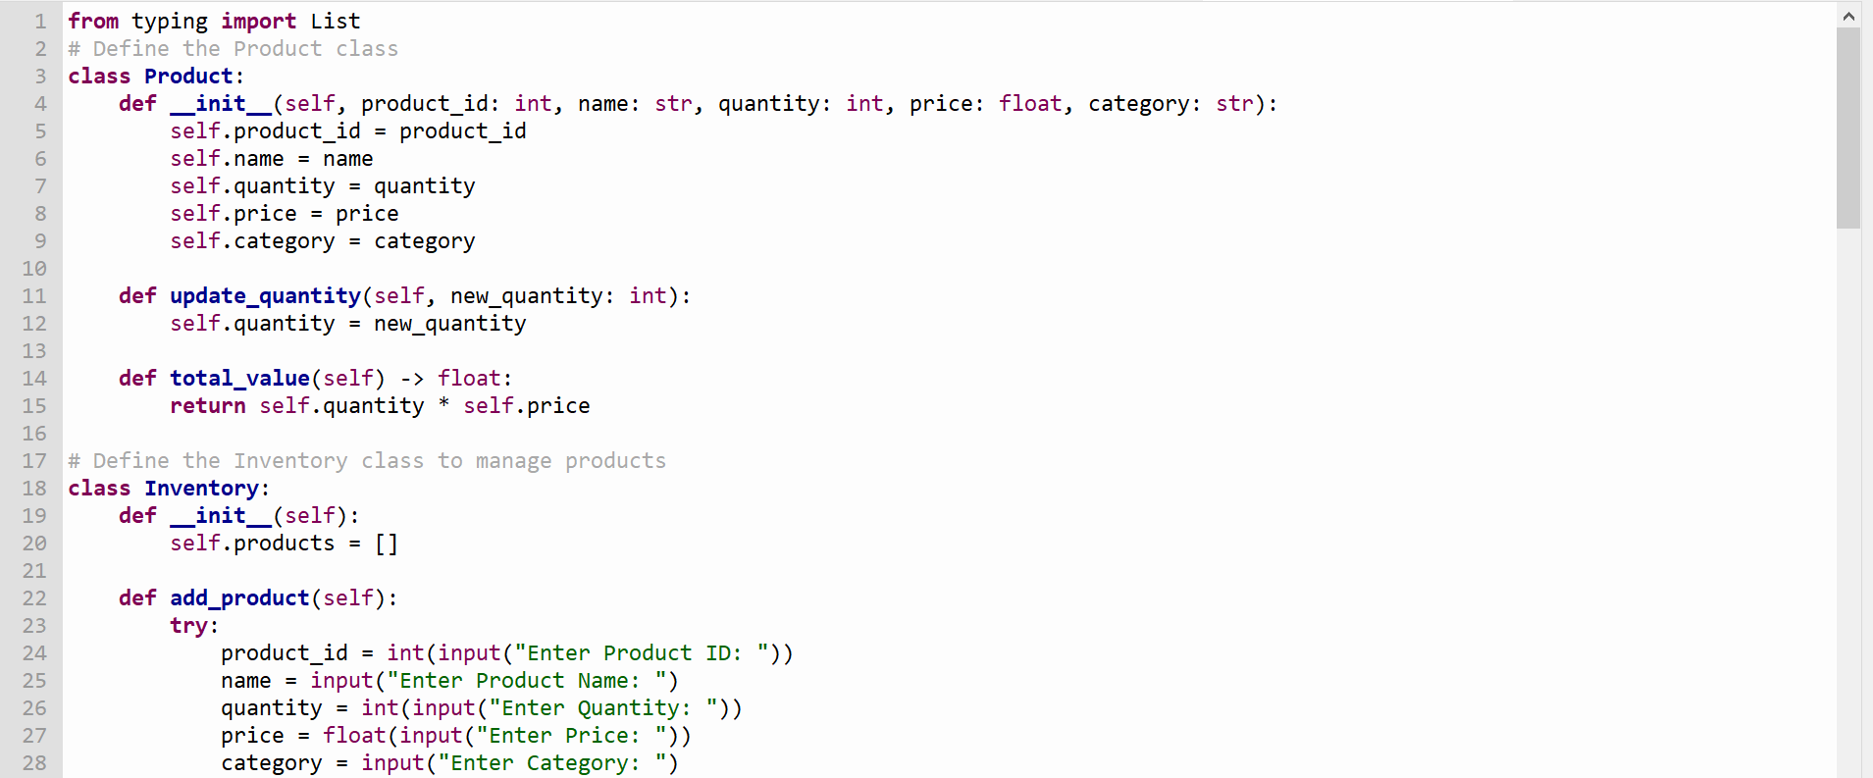Image resolution: width=1873 pixels, height=778 pixels.
Task: Click the update_quantity function name
Action: [x=265, y=296]
